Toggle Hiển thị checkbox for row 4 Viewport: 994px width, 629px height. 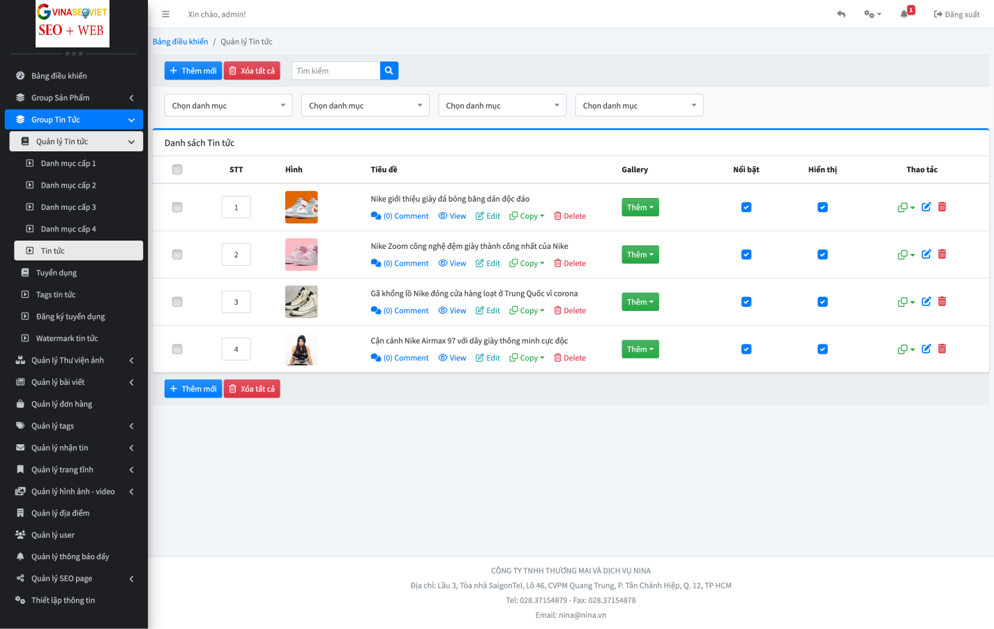(x=822, y=349)
